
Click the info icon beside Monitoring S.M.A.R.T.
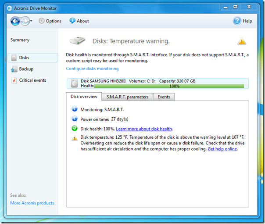coord(75,109)
